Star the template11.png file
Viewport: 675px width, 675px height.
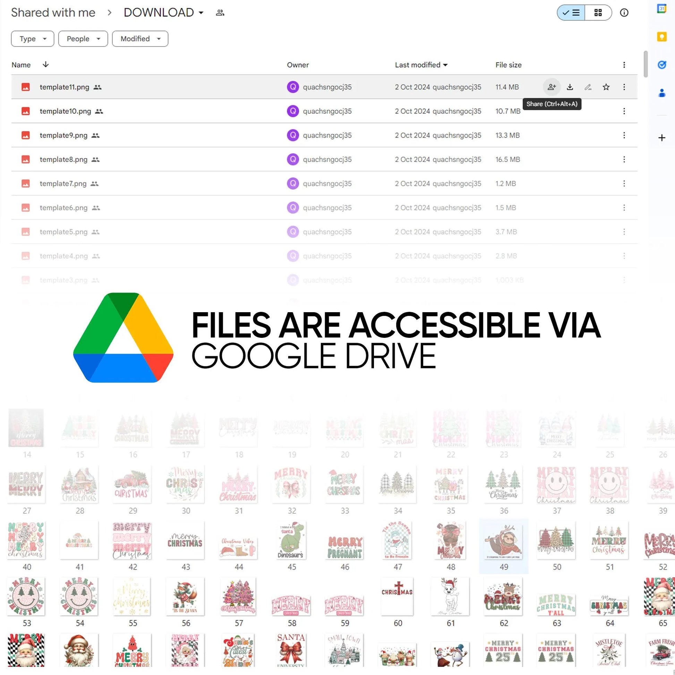pyautogui.click(x=606, y=87)
